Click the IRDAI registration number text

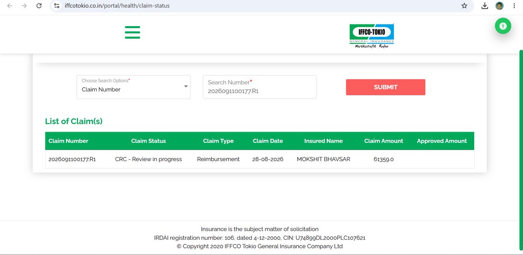pos(260,238)
